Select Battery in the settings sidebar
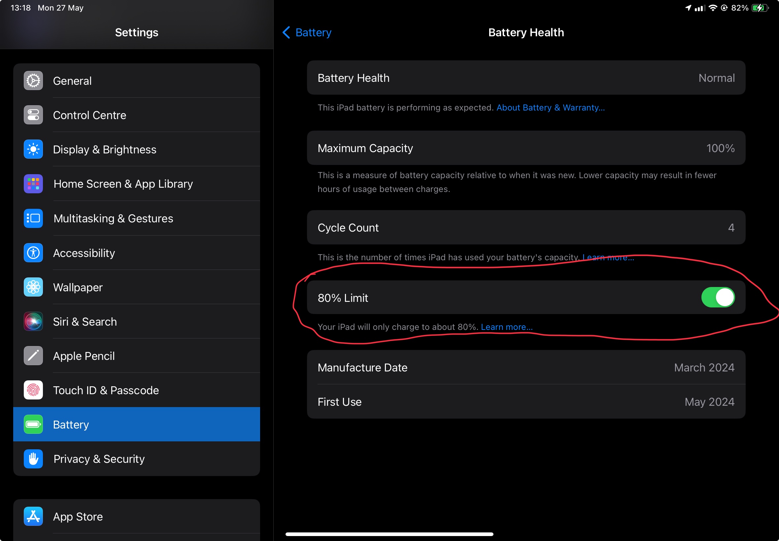This screenshot has width=779, height=541. tap(136, 425)
